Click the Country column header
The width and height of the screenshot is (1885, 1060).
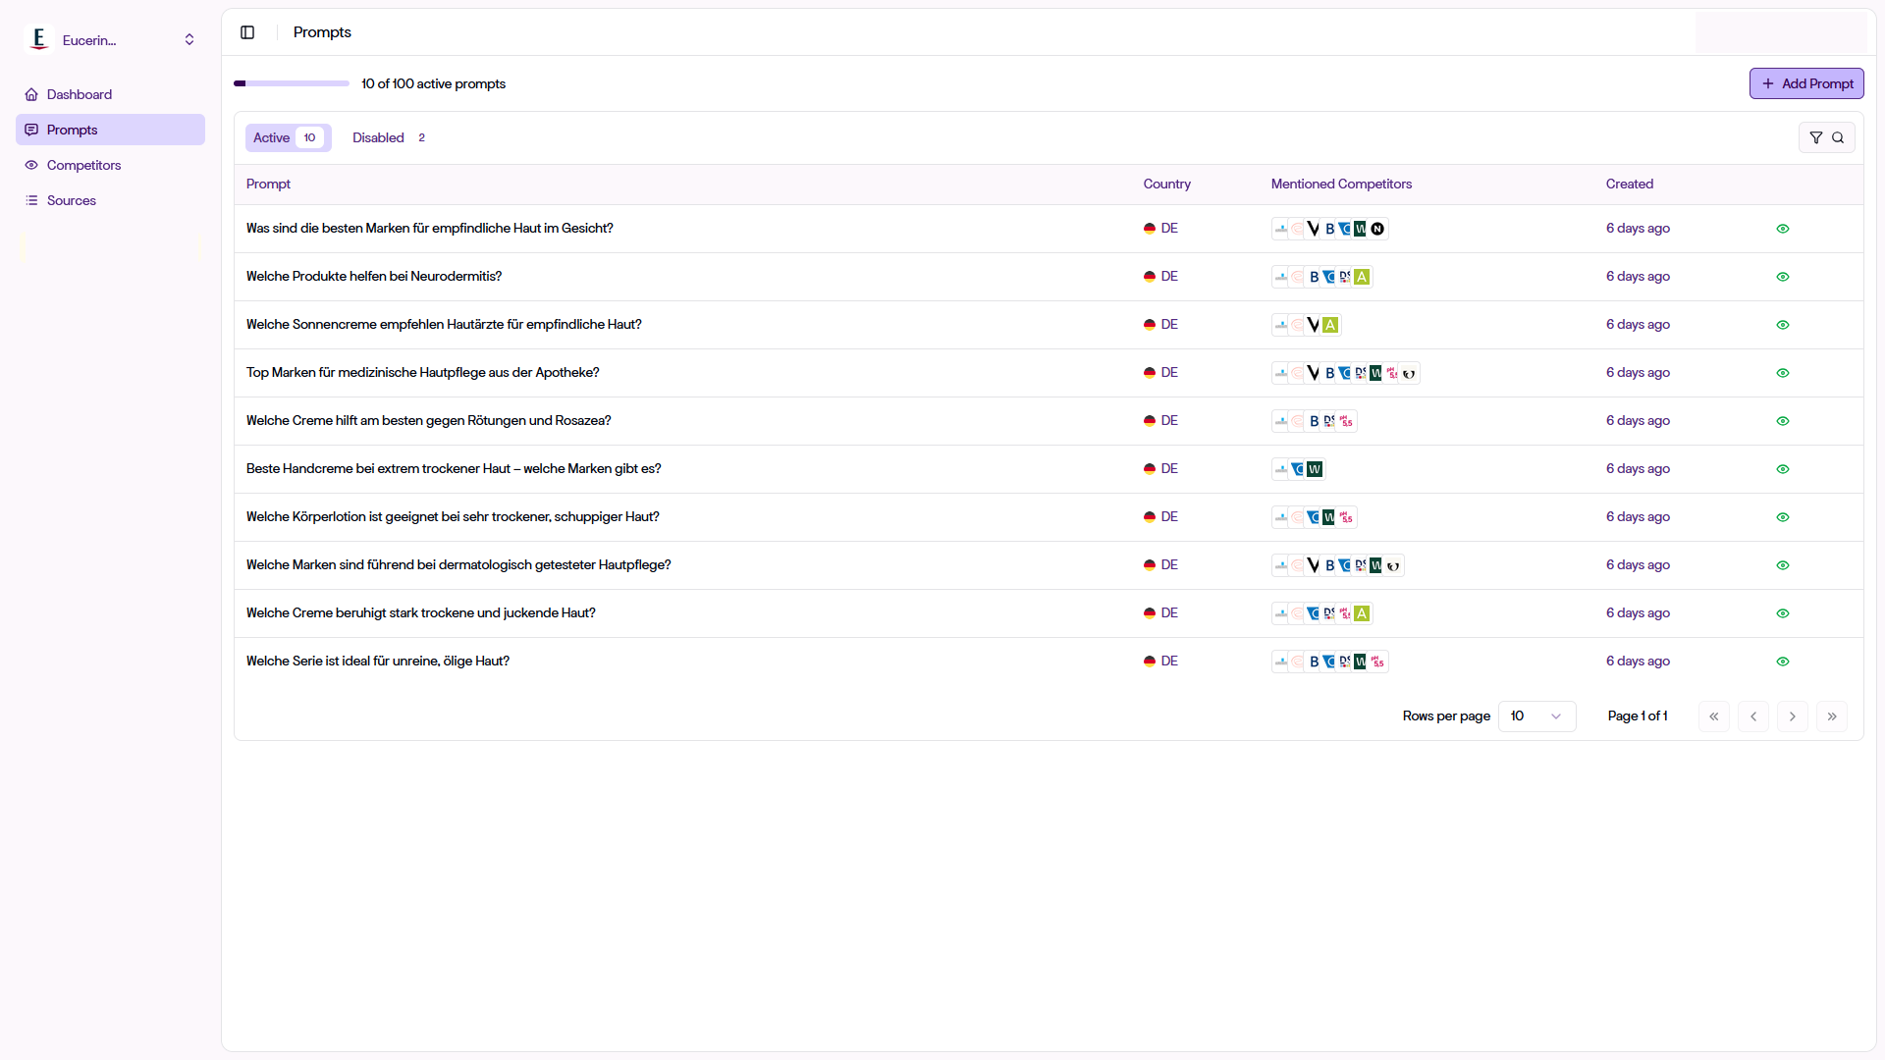(1166, 185)
